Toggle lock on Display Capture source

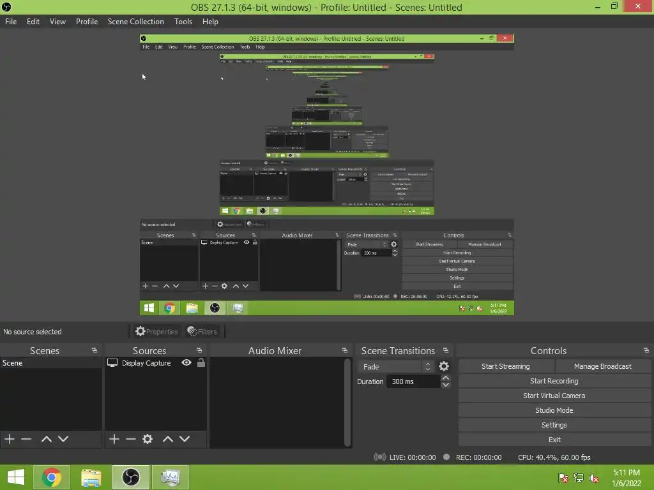(x=201, y=362)
